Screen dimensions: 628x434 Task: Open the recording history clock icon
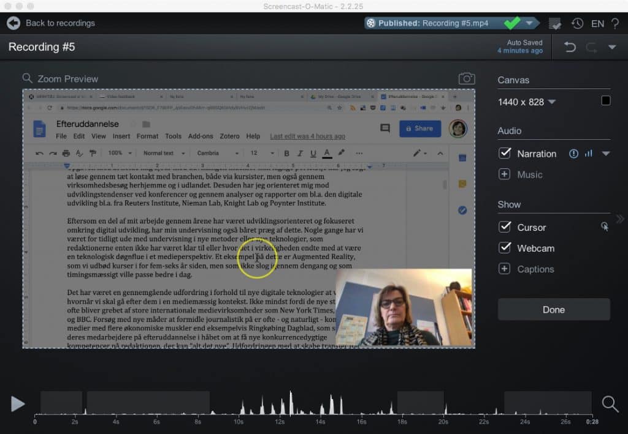click(577, 23)
